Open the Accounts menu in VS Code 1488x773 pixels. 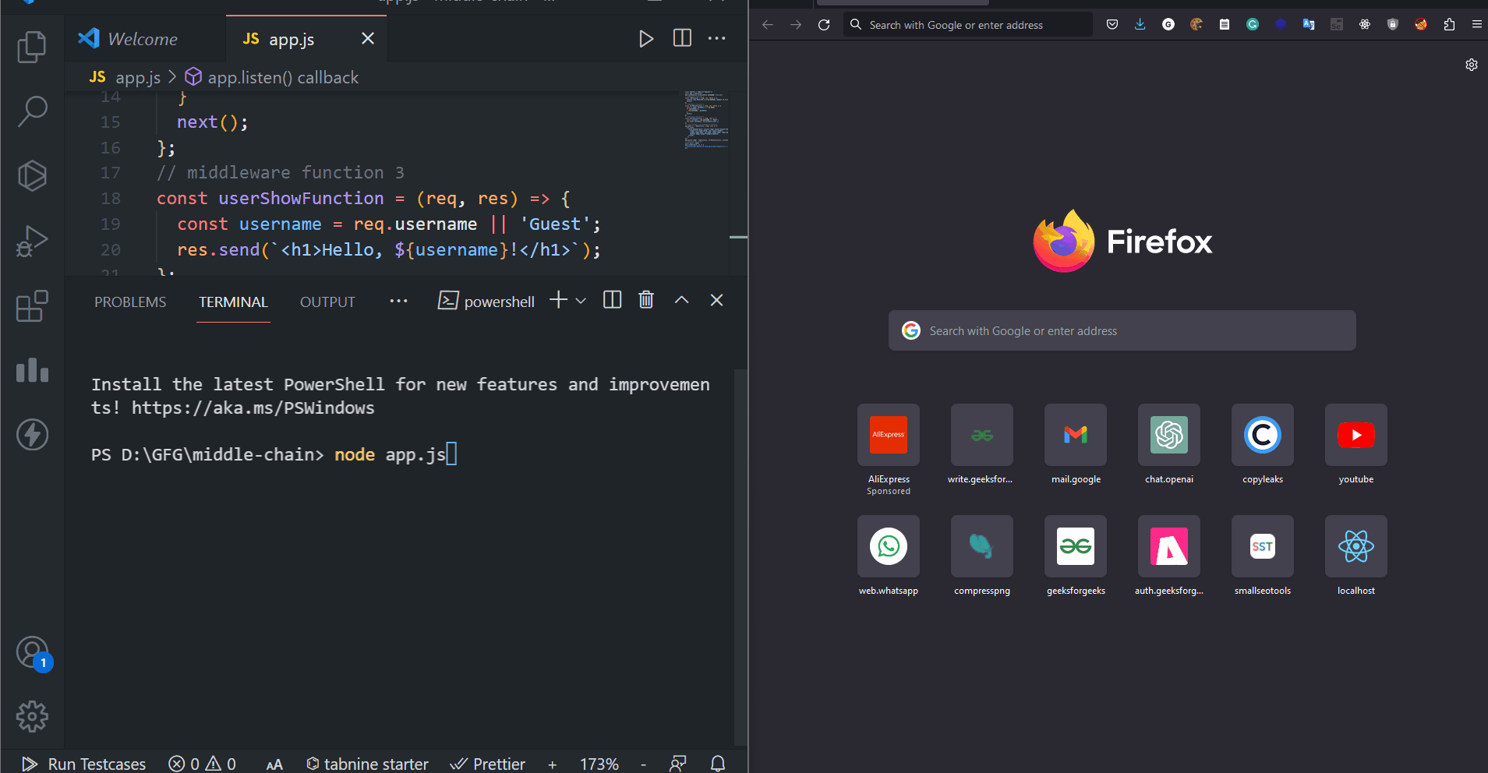pyautogui.click(x=34, y=653)
